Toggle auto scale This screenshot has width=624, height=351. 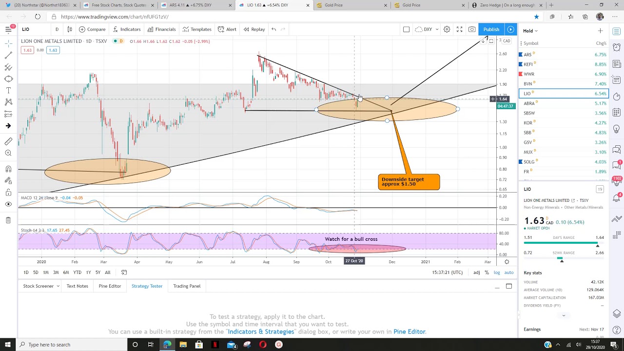tap(509, 273)
